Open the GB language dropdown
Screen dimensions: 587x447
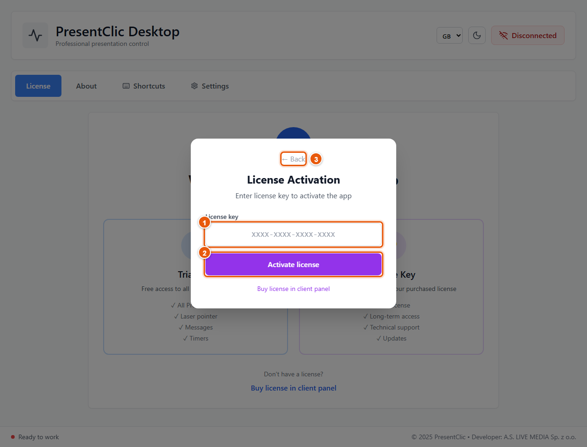449,35
